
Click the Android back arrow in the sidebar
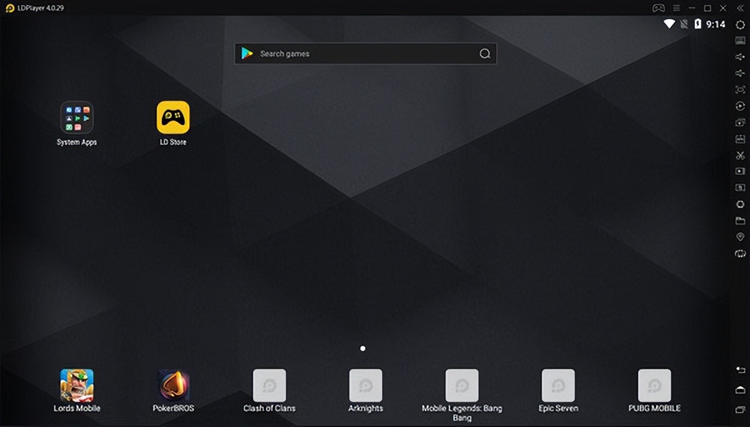point(740,370)
